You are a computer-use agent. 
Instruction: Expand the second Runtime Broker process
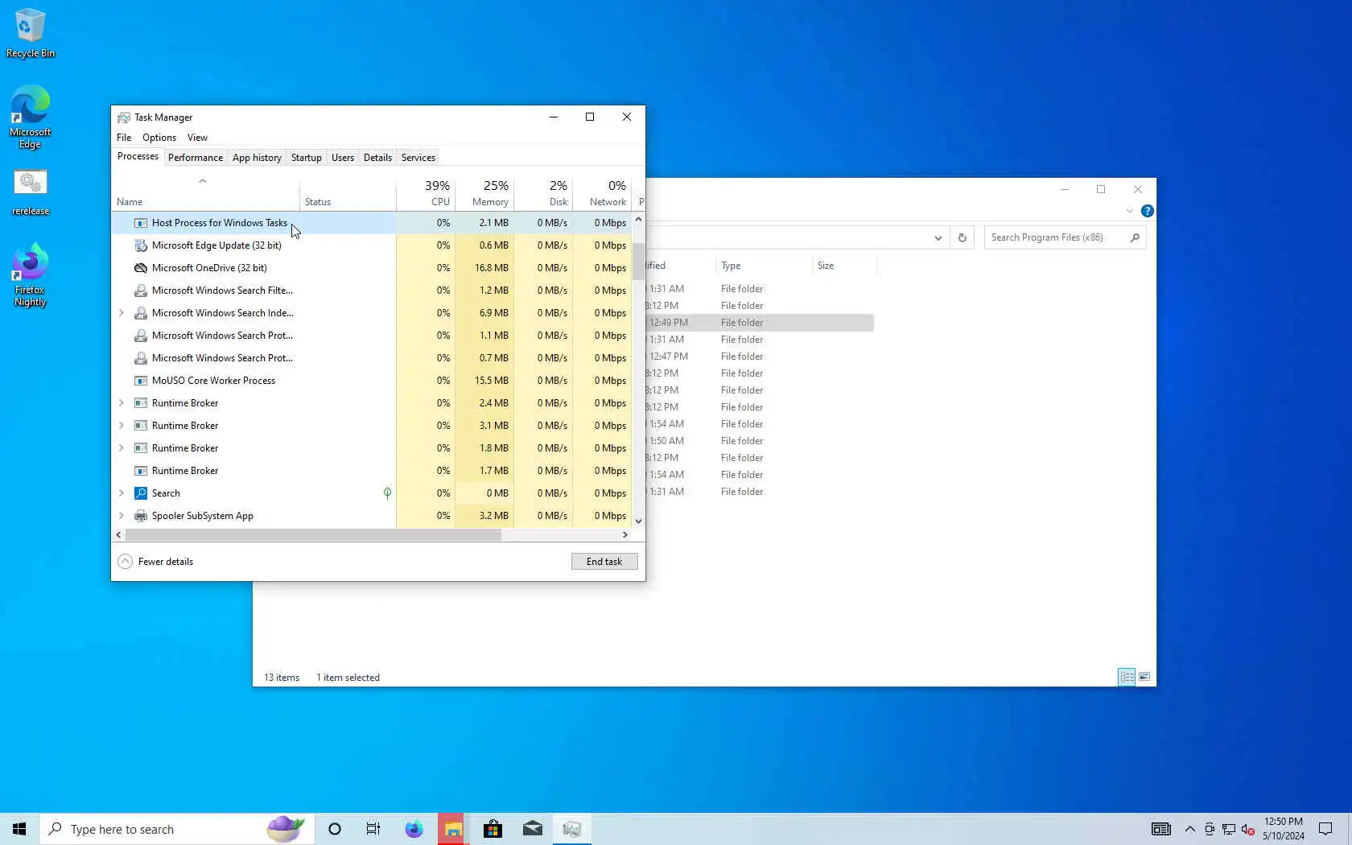point(122,426)
